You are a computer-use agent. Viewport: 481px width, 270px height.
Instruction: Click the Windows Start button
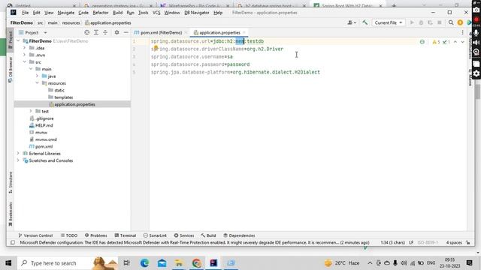(x=8, y=263)
